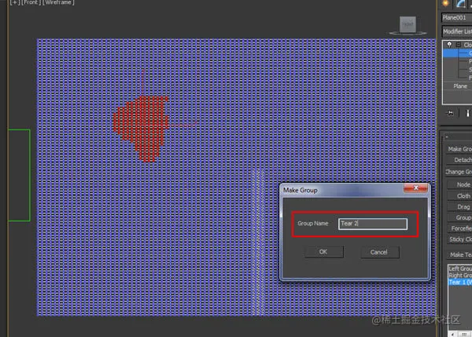Click the group list left scroll arrow
Viewport: 472px width, 337px height.
click(452, 335)
